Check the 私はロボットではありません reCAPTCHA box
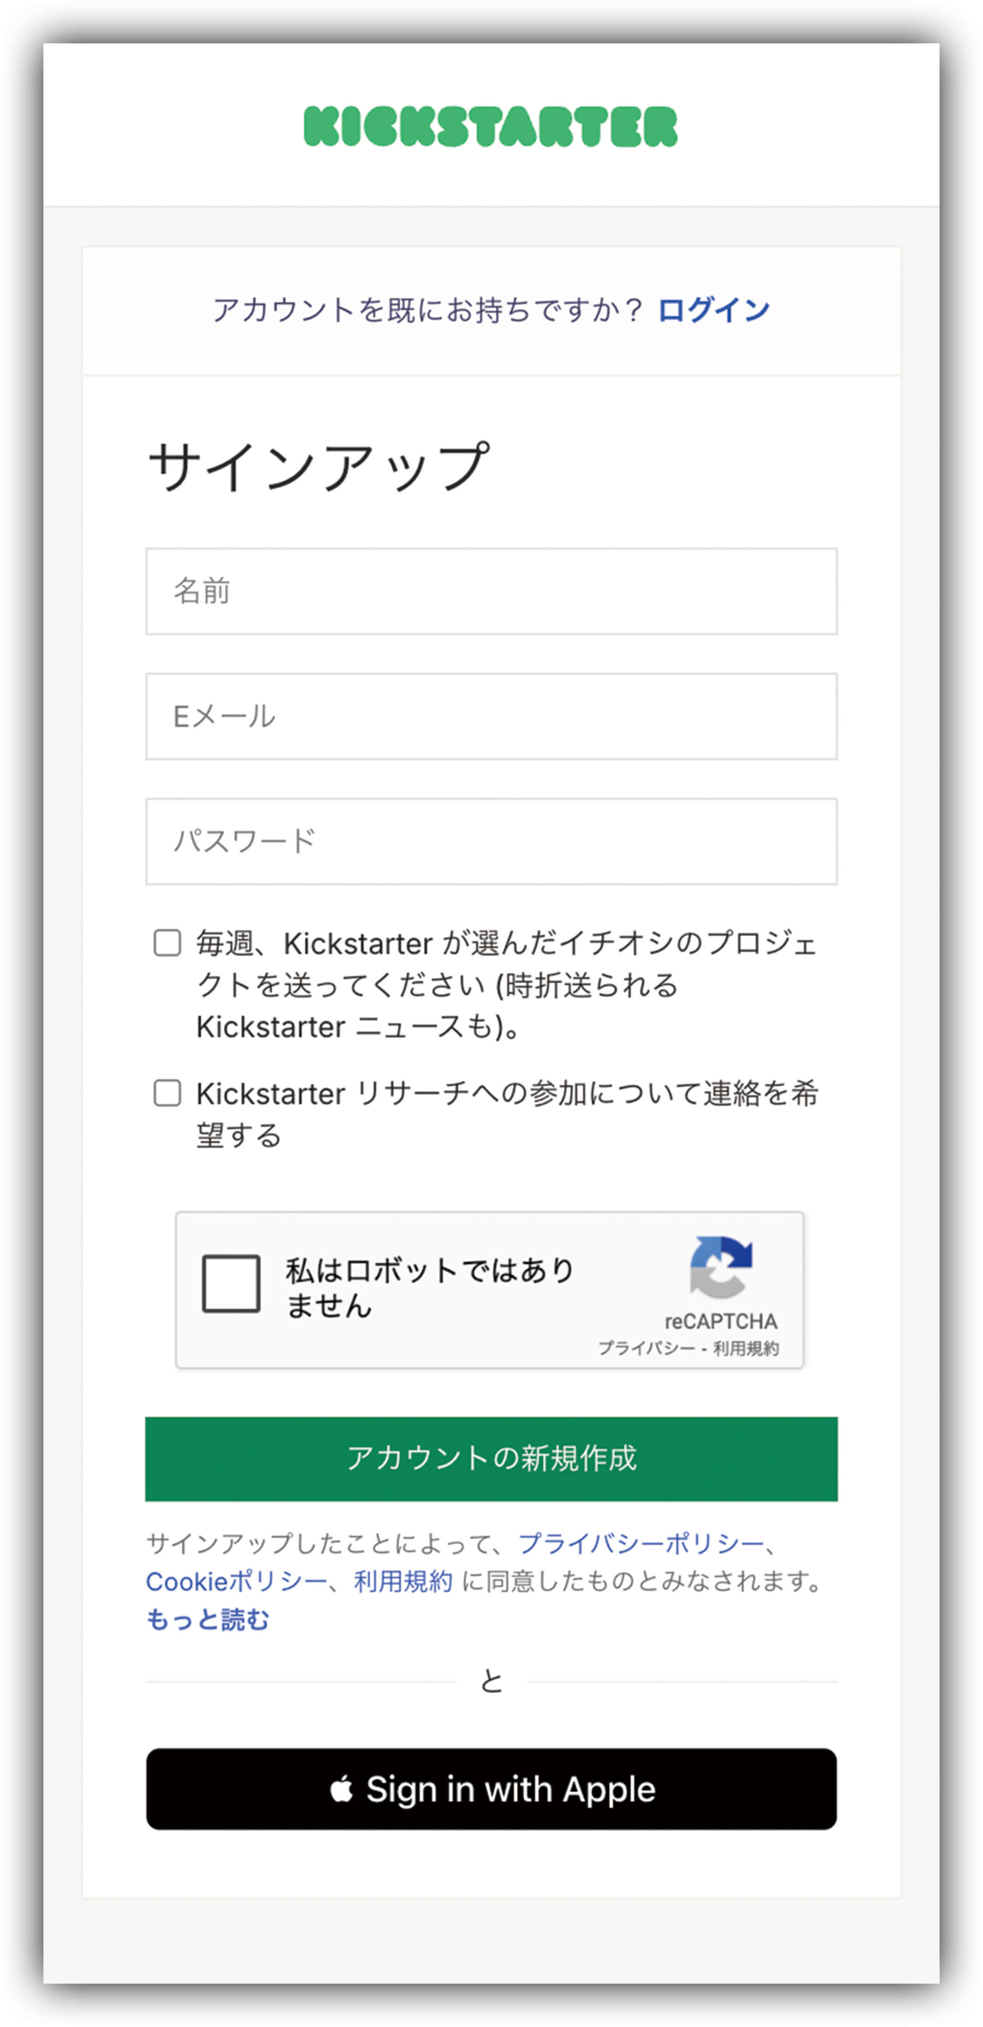The image size is (983, 2027). [231, 1284]
